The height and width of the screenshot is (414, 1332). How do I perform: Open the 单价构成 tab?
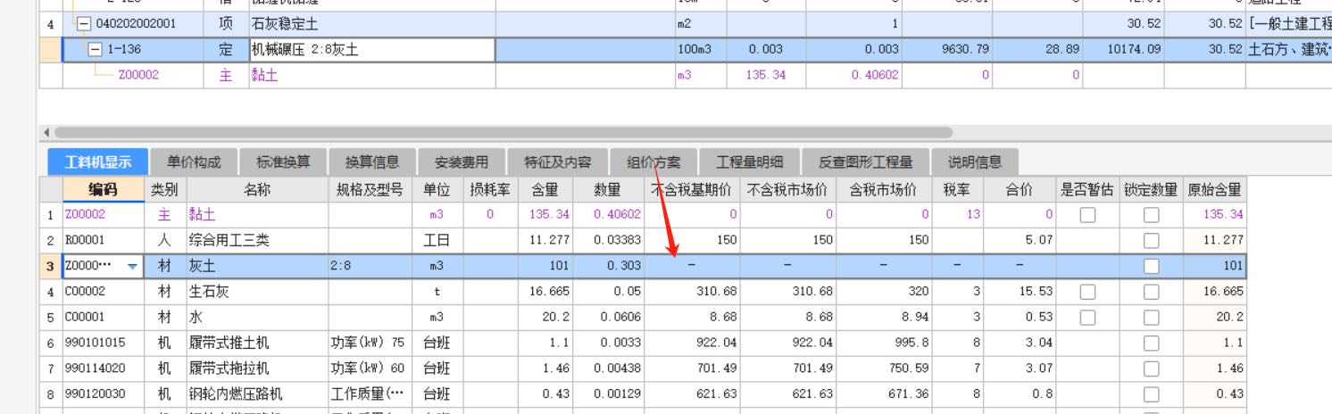193,162
